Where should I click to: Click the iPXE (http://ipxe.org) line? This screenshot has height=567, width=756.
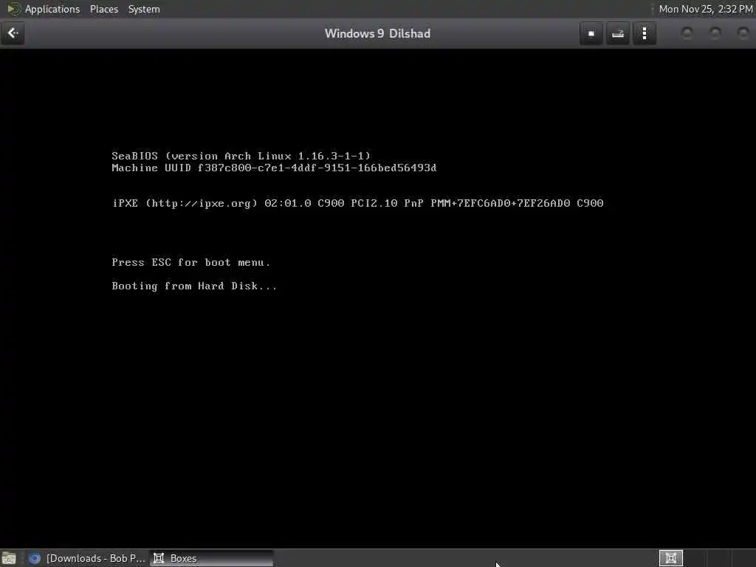(357, 203)
